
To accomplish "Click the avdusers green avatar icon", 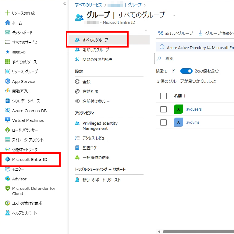I will [179, 109].
